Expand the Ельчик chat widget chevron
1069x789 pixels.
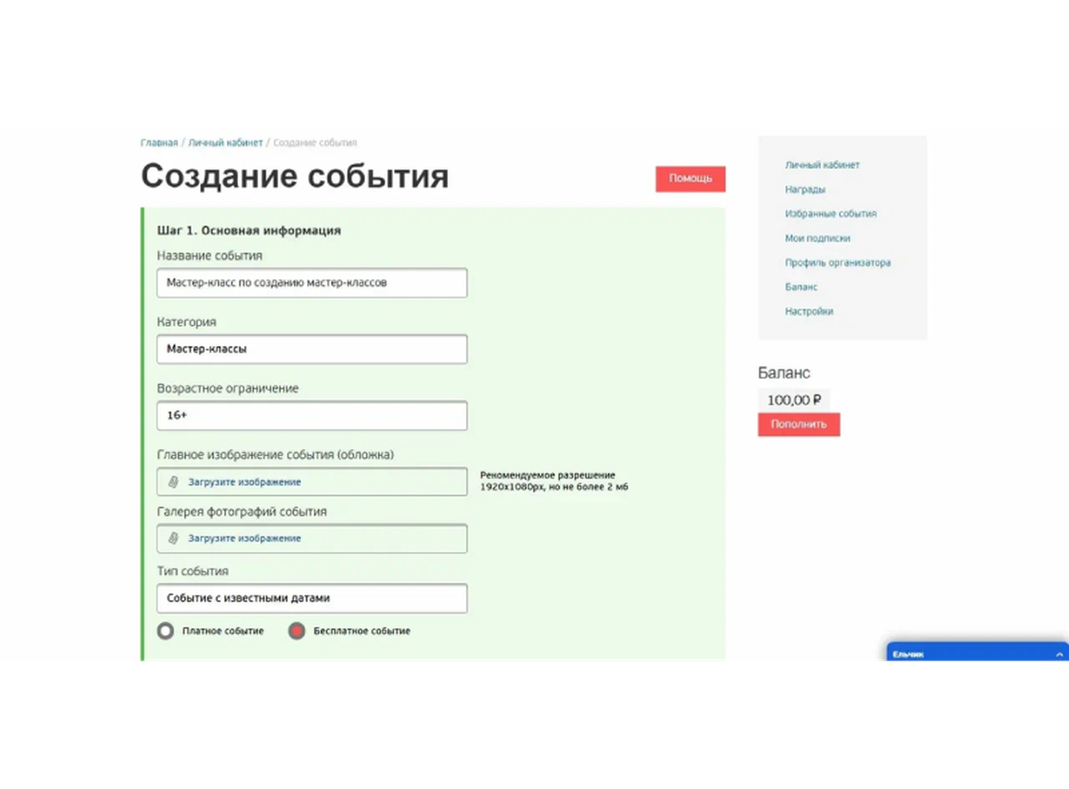(1059, 654)
